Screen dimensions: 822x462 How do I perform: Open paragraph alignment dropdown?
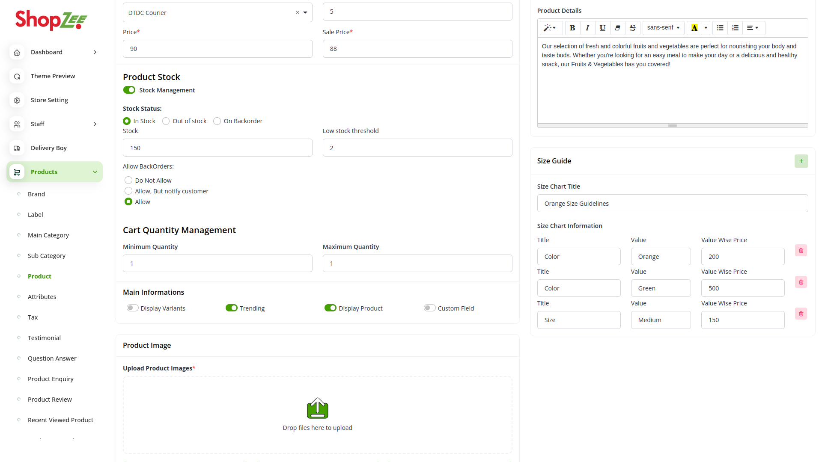tap(753, 28)
